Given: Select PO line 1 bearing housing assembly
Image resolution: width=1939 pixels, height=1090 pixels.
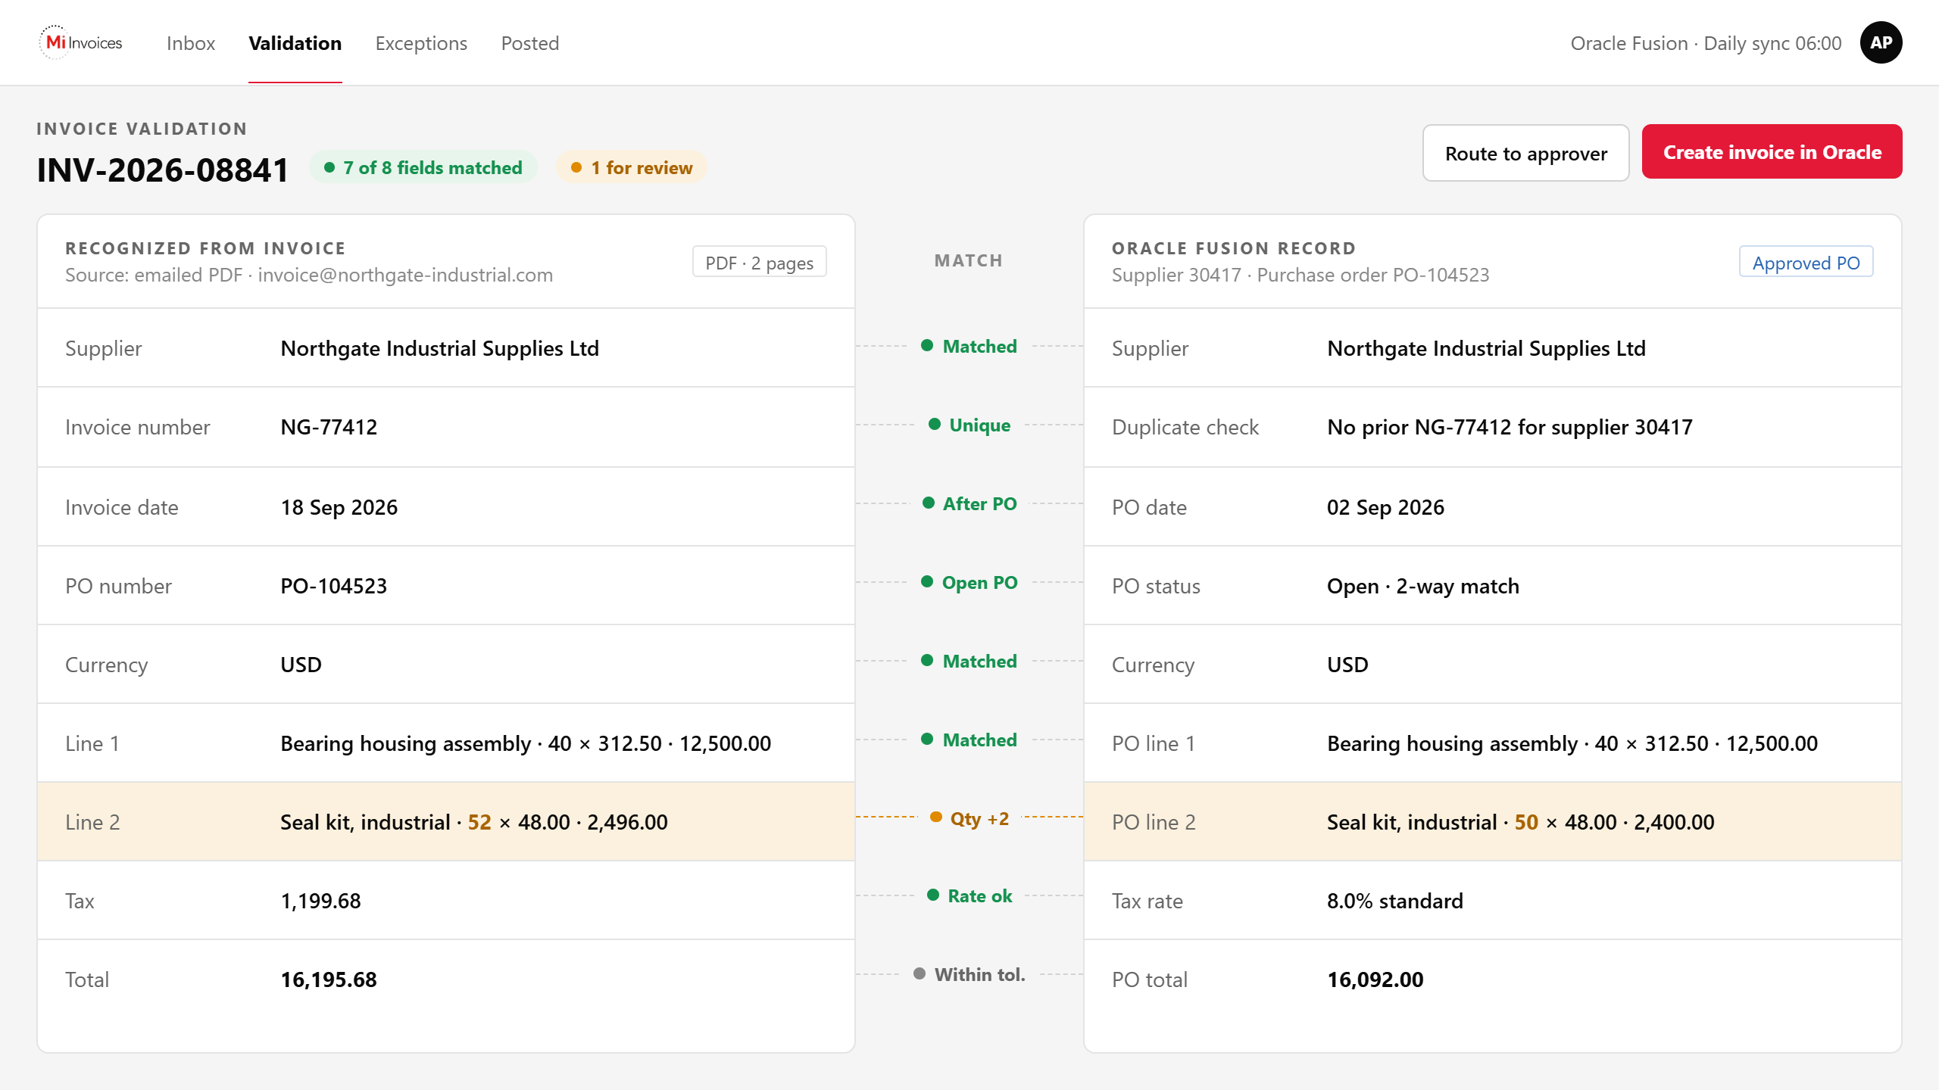Looking at the screenshot, I should [x=1572, y=743].
